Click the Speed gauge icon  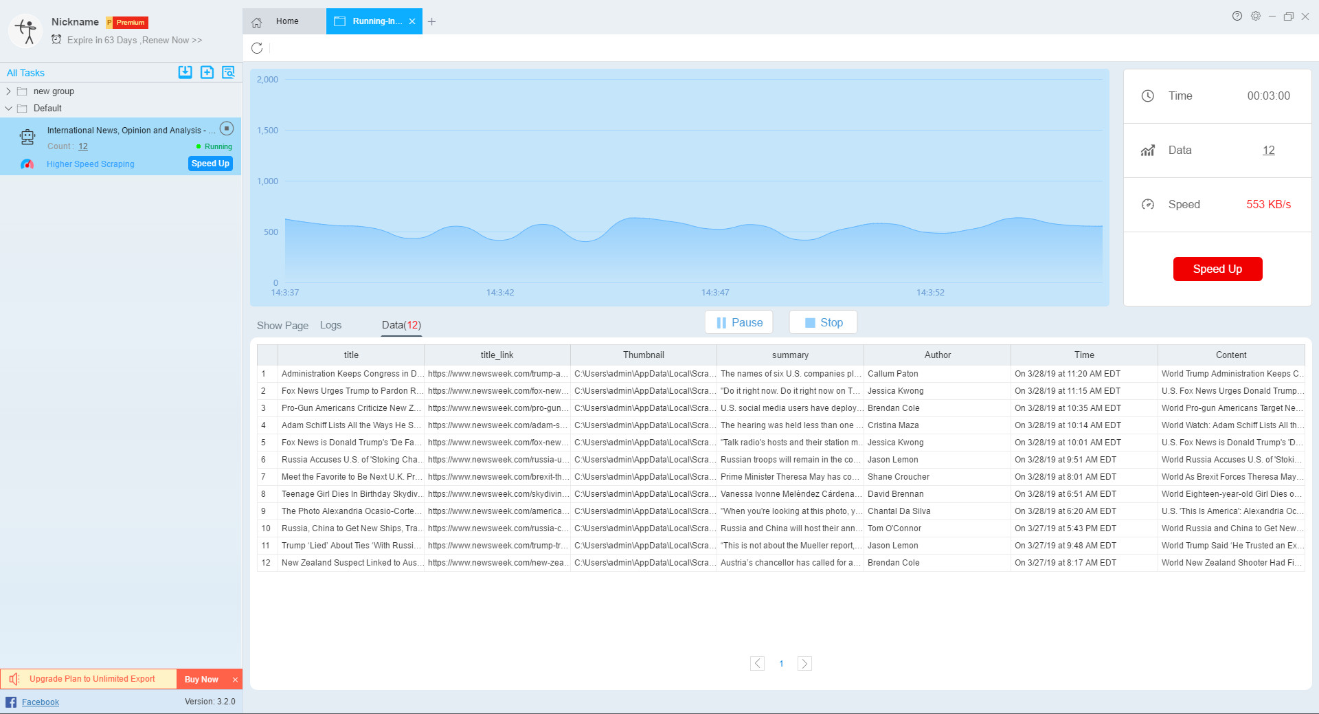pyautogui.click(x=1148, y=205)
